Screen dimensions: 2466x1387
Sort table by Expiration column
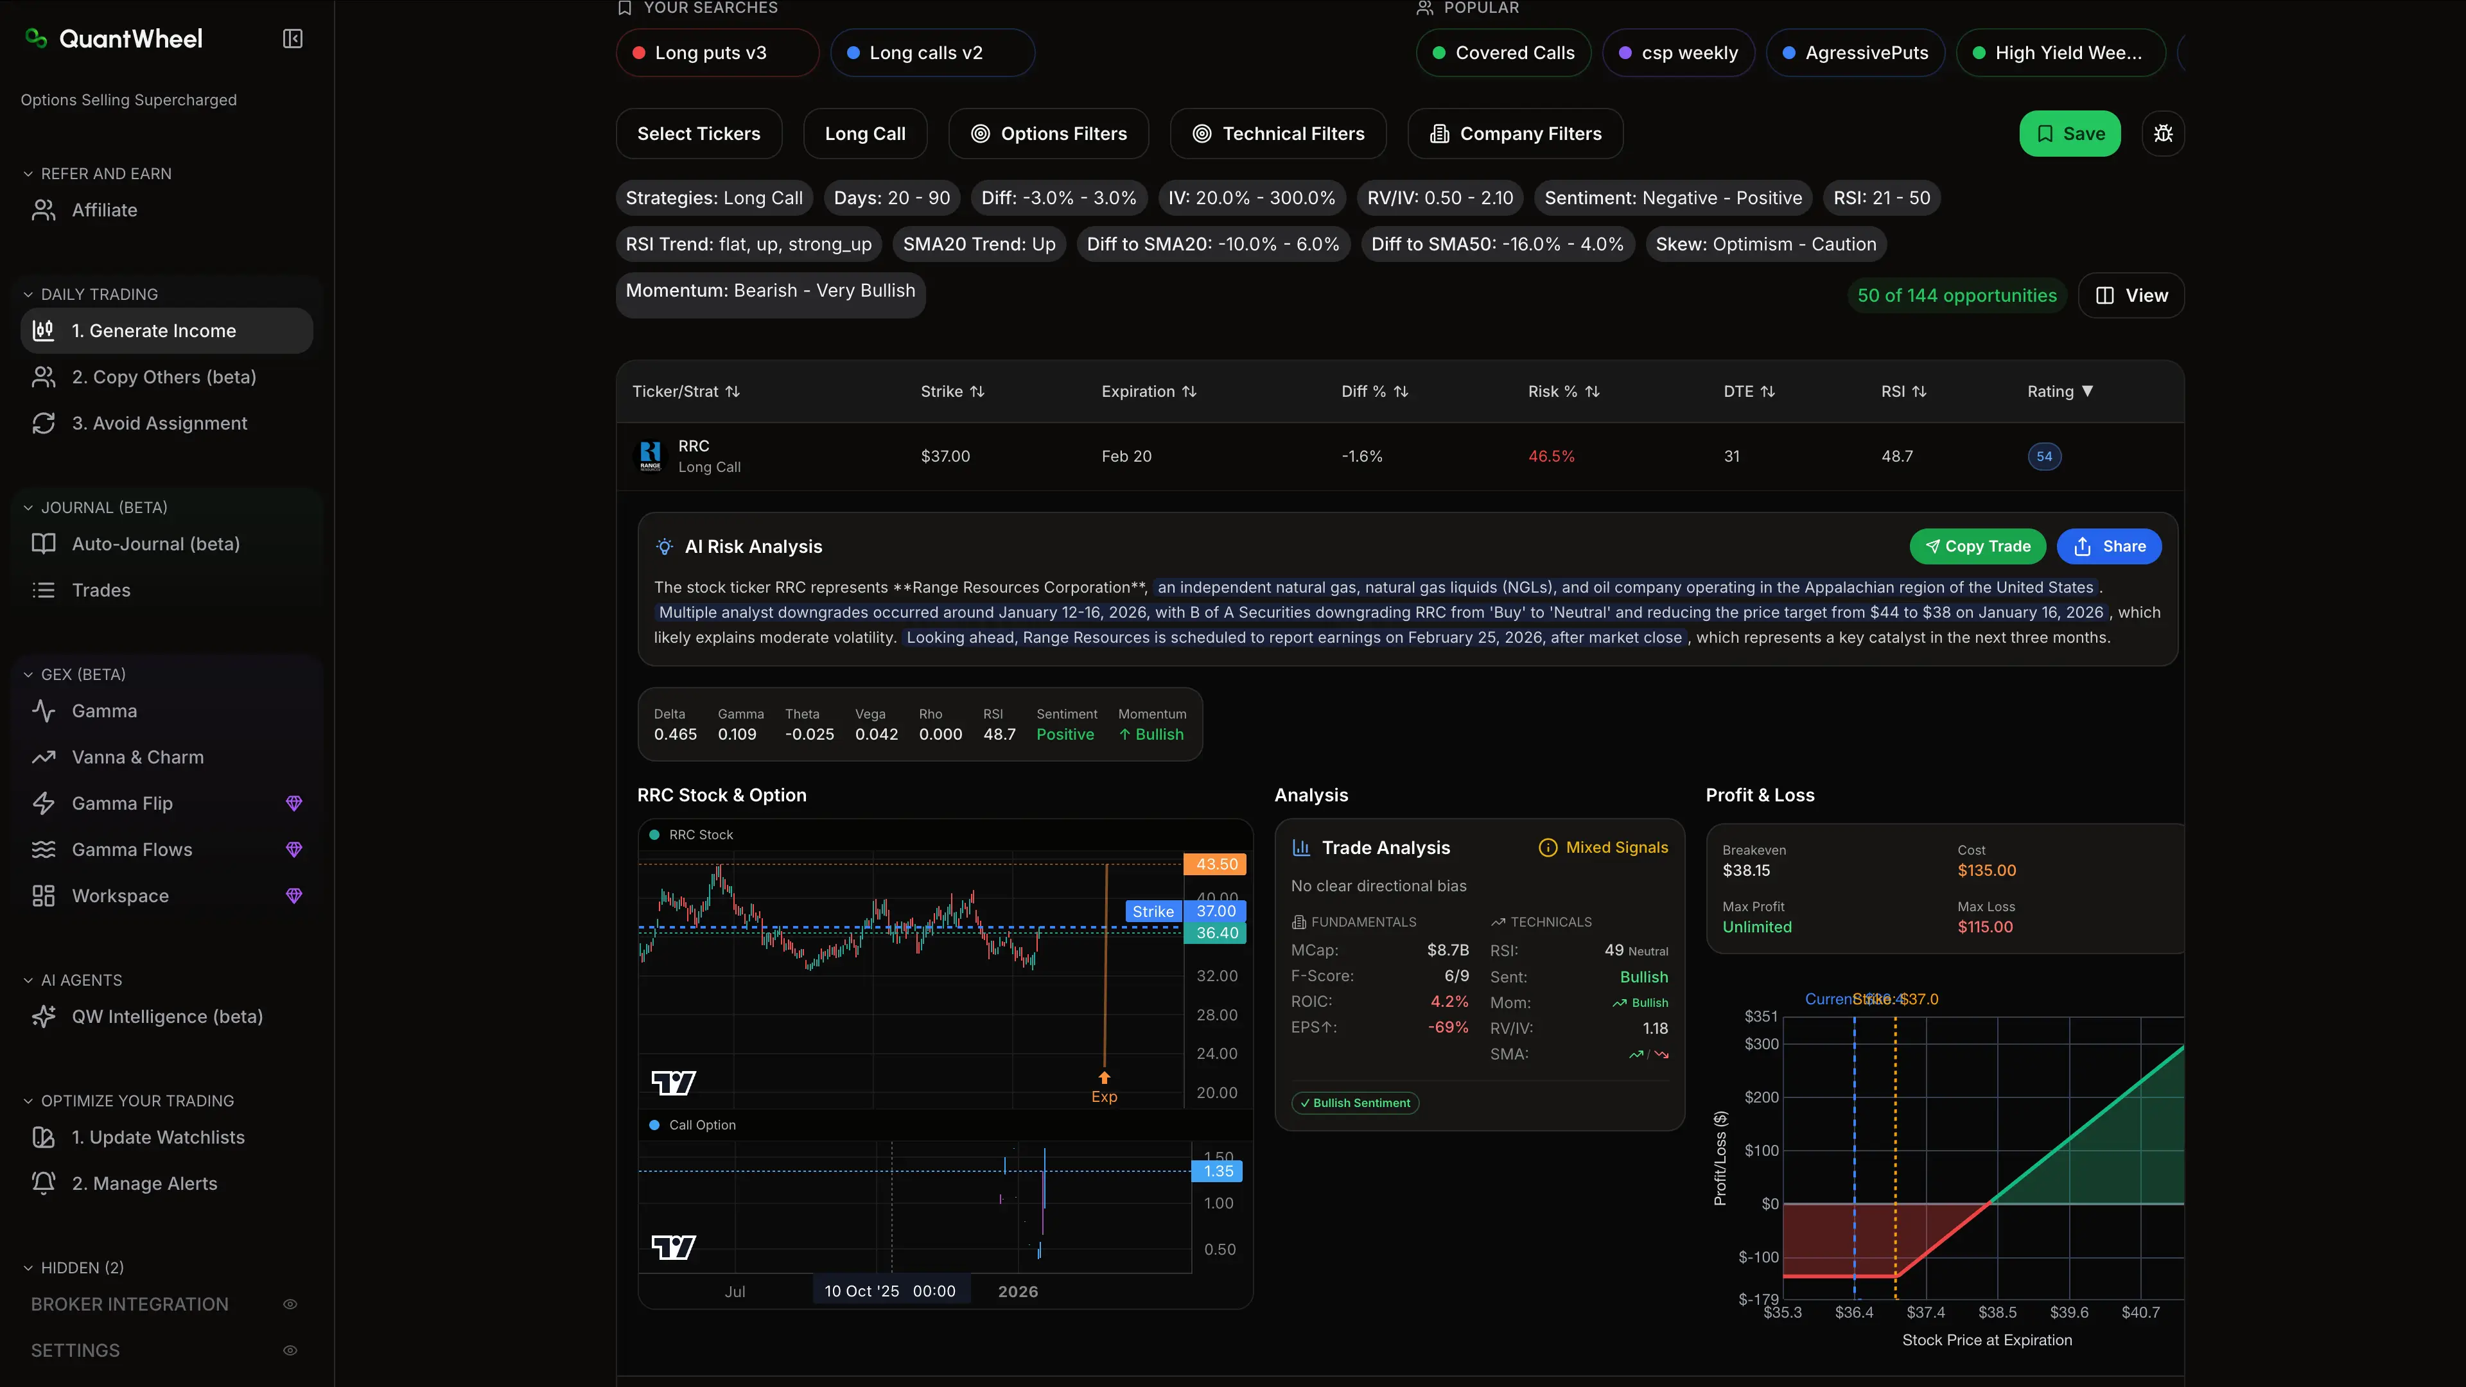click(1149, 392)
